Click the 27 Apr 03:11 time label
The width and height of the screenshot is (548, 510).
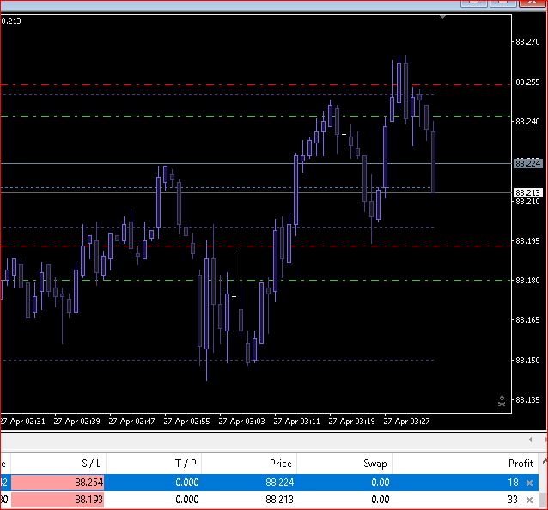tap(296, 422)
